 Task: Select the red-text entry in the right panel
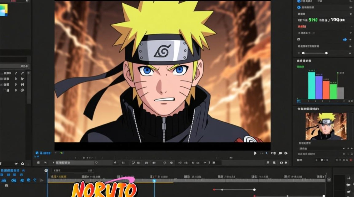tap(302, 27)
